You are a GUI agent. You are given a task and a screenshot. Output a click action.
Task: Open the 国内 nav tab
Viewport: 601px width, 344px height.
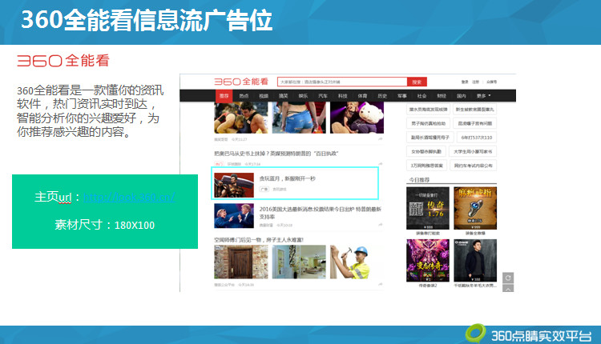[x=462, y=96]
